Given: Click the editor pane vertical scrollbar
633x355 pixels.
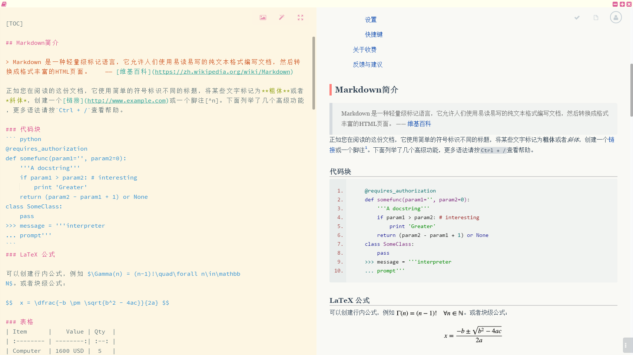Looking at the screenshot, I should (314, 73).
